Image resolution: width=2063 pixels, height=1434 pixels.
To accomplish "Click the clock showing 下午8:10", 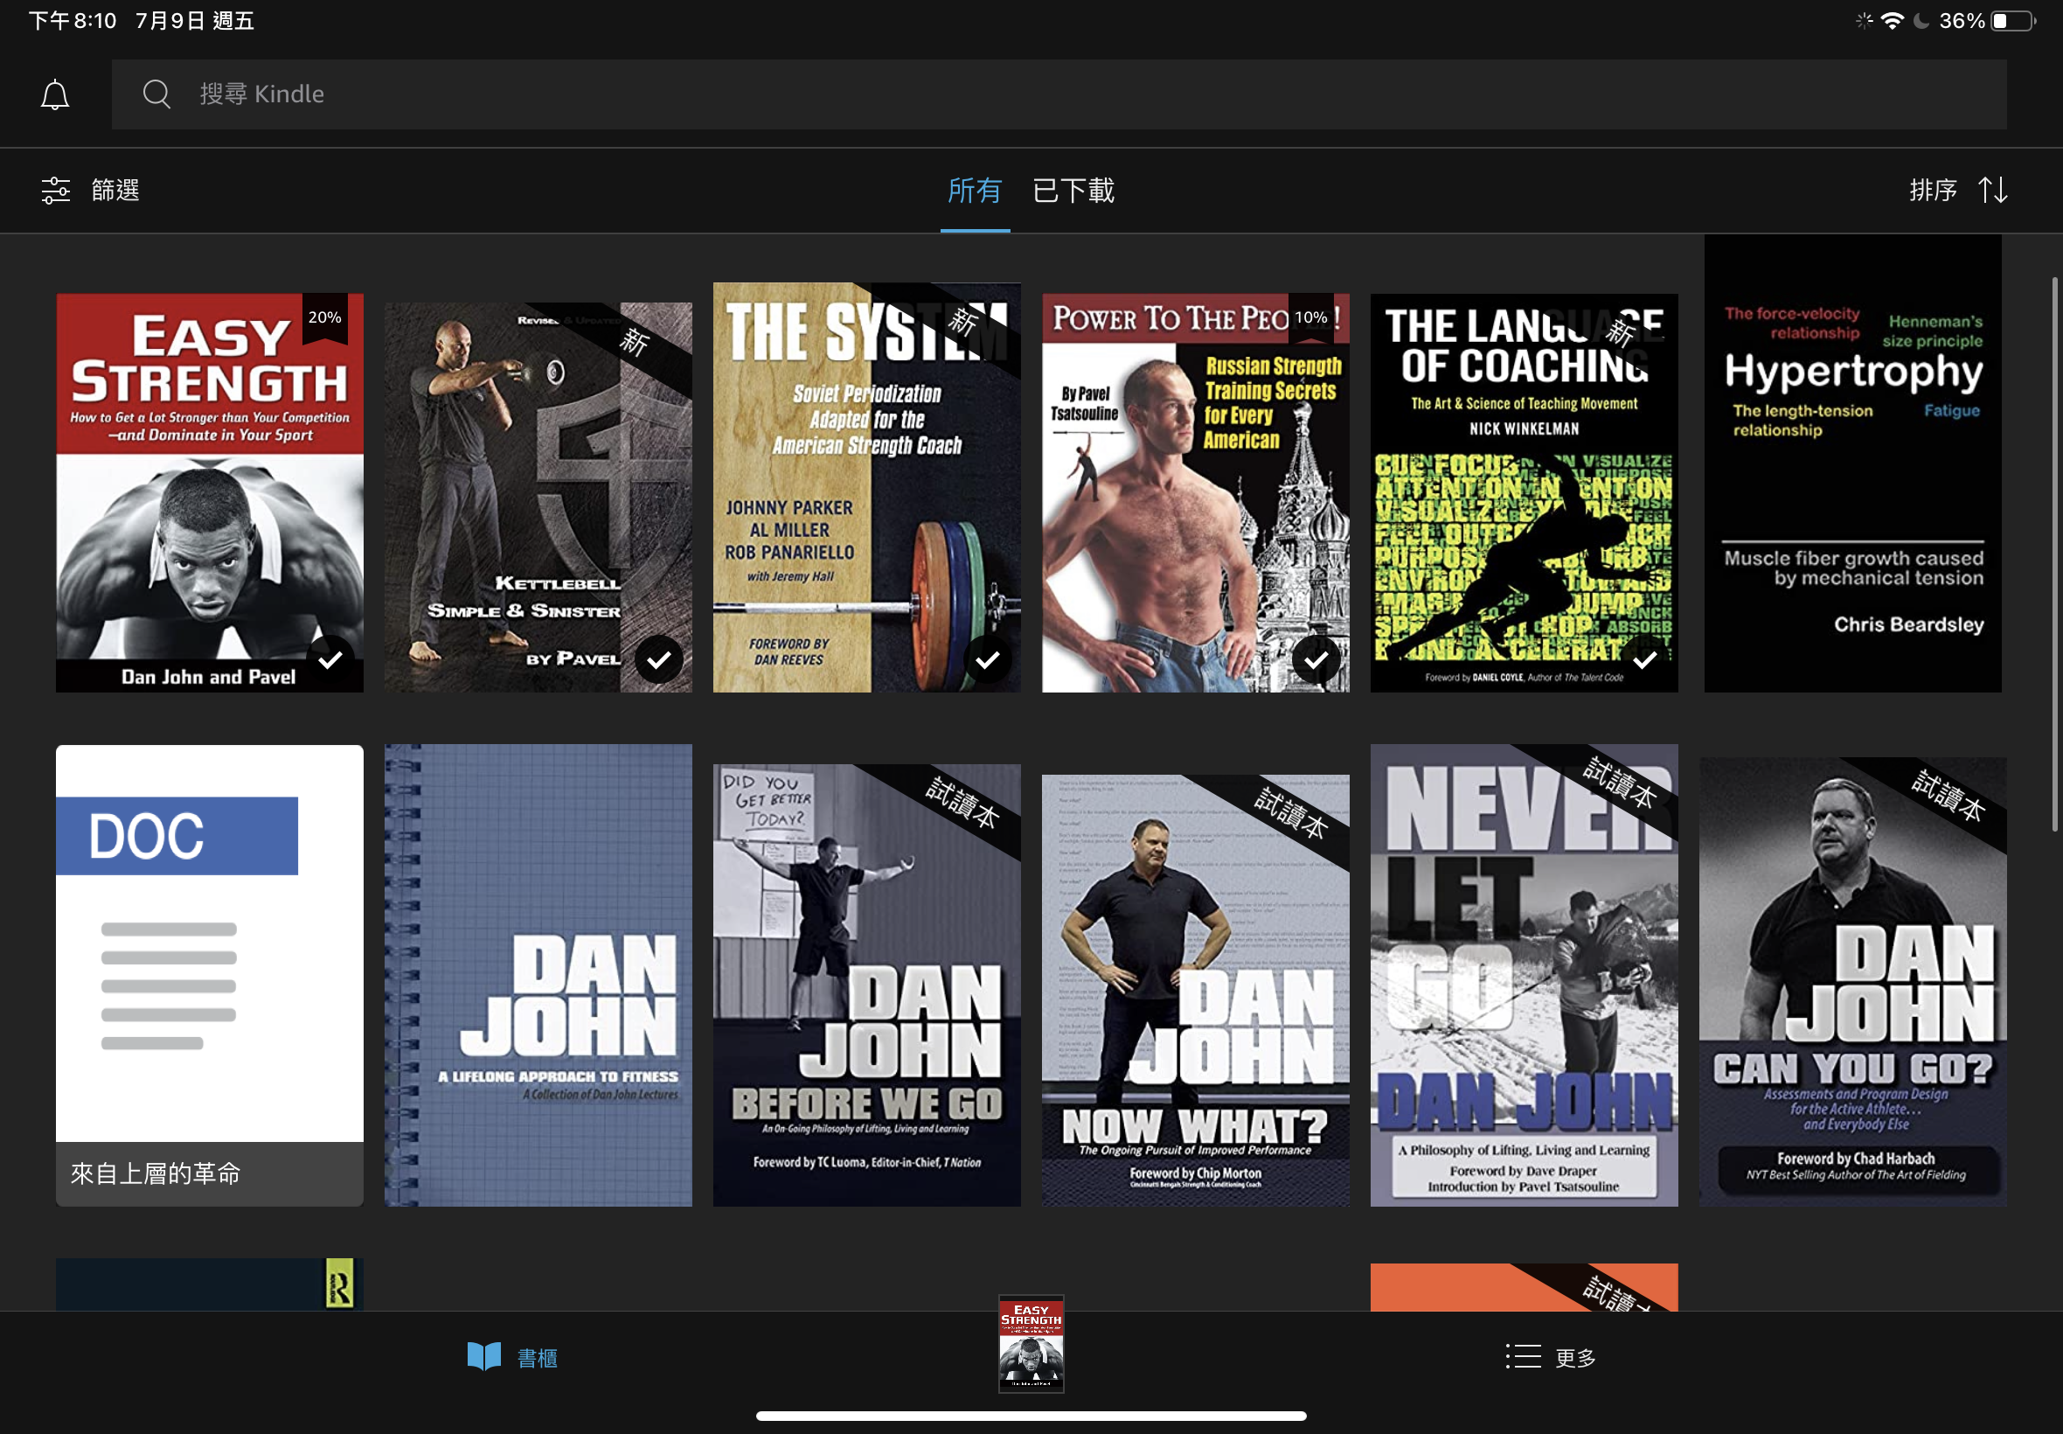I will 72,21.
